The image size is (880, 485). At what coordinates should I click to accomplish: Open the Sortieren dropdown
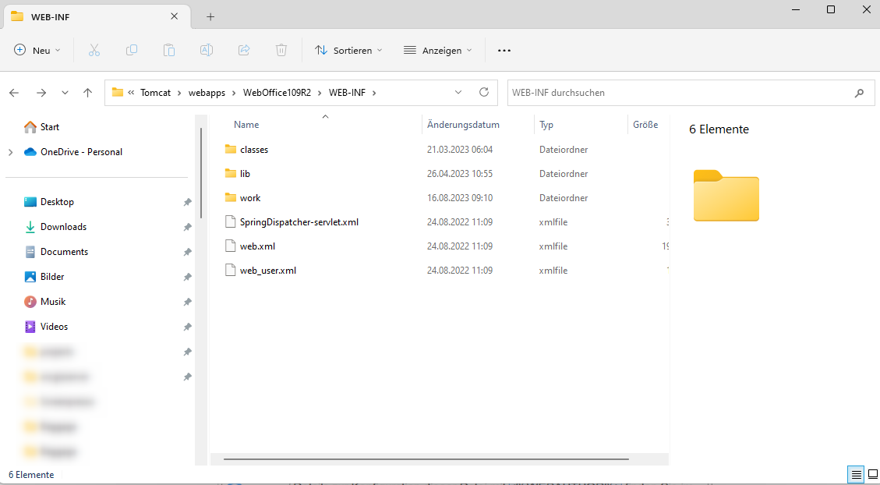[348, 49]
